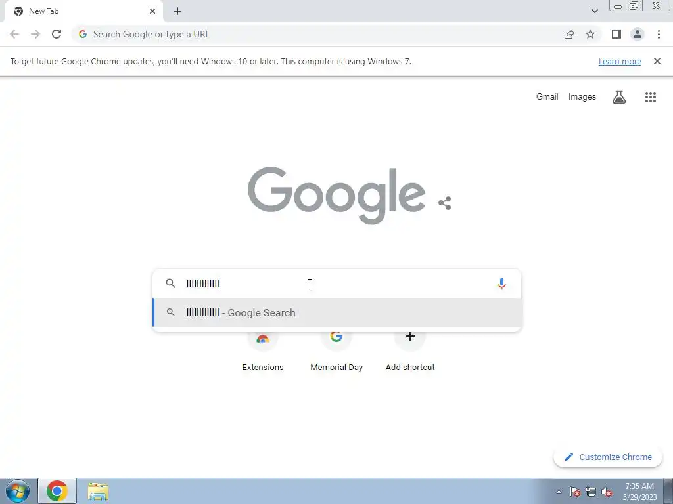Image resolution: width=673 pixels, height=504 pixels.
Task: Go forward using the forward arrow
Action: coord(35,34)
